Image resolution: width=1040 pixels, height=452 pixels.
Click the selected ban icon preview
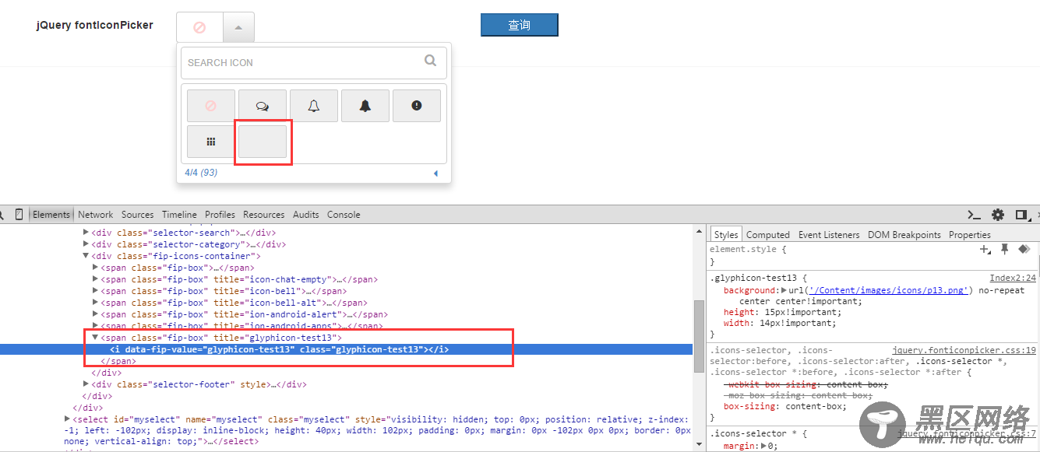[x=199, y=27]
